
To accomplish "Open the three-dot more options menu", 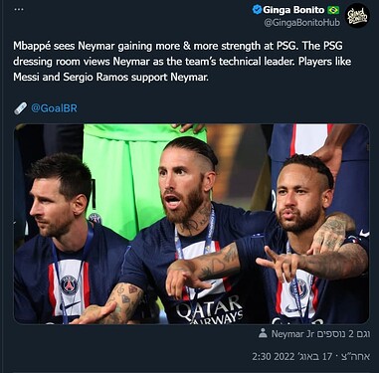I will (x=19, y=9).
